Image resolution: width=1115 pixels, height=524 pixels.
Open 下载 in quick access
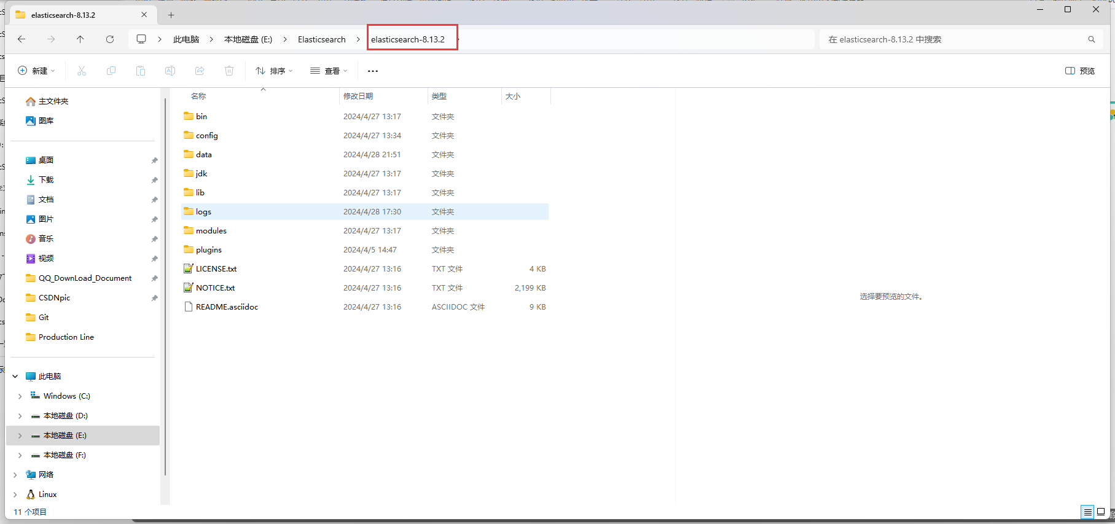click(40, 180)
